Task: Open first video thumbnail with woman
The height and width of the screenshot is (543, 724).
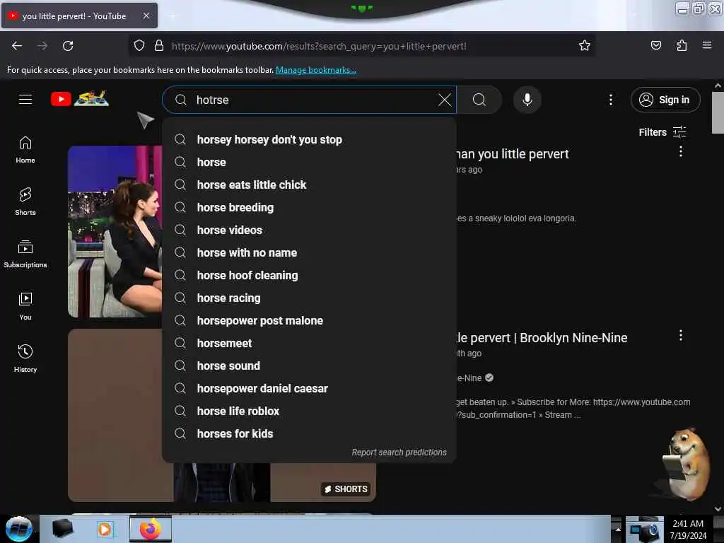Action: click(115, 231)
